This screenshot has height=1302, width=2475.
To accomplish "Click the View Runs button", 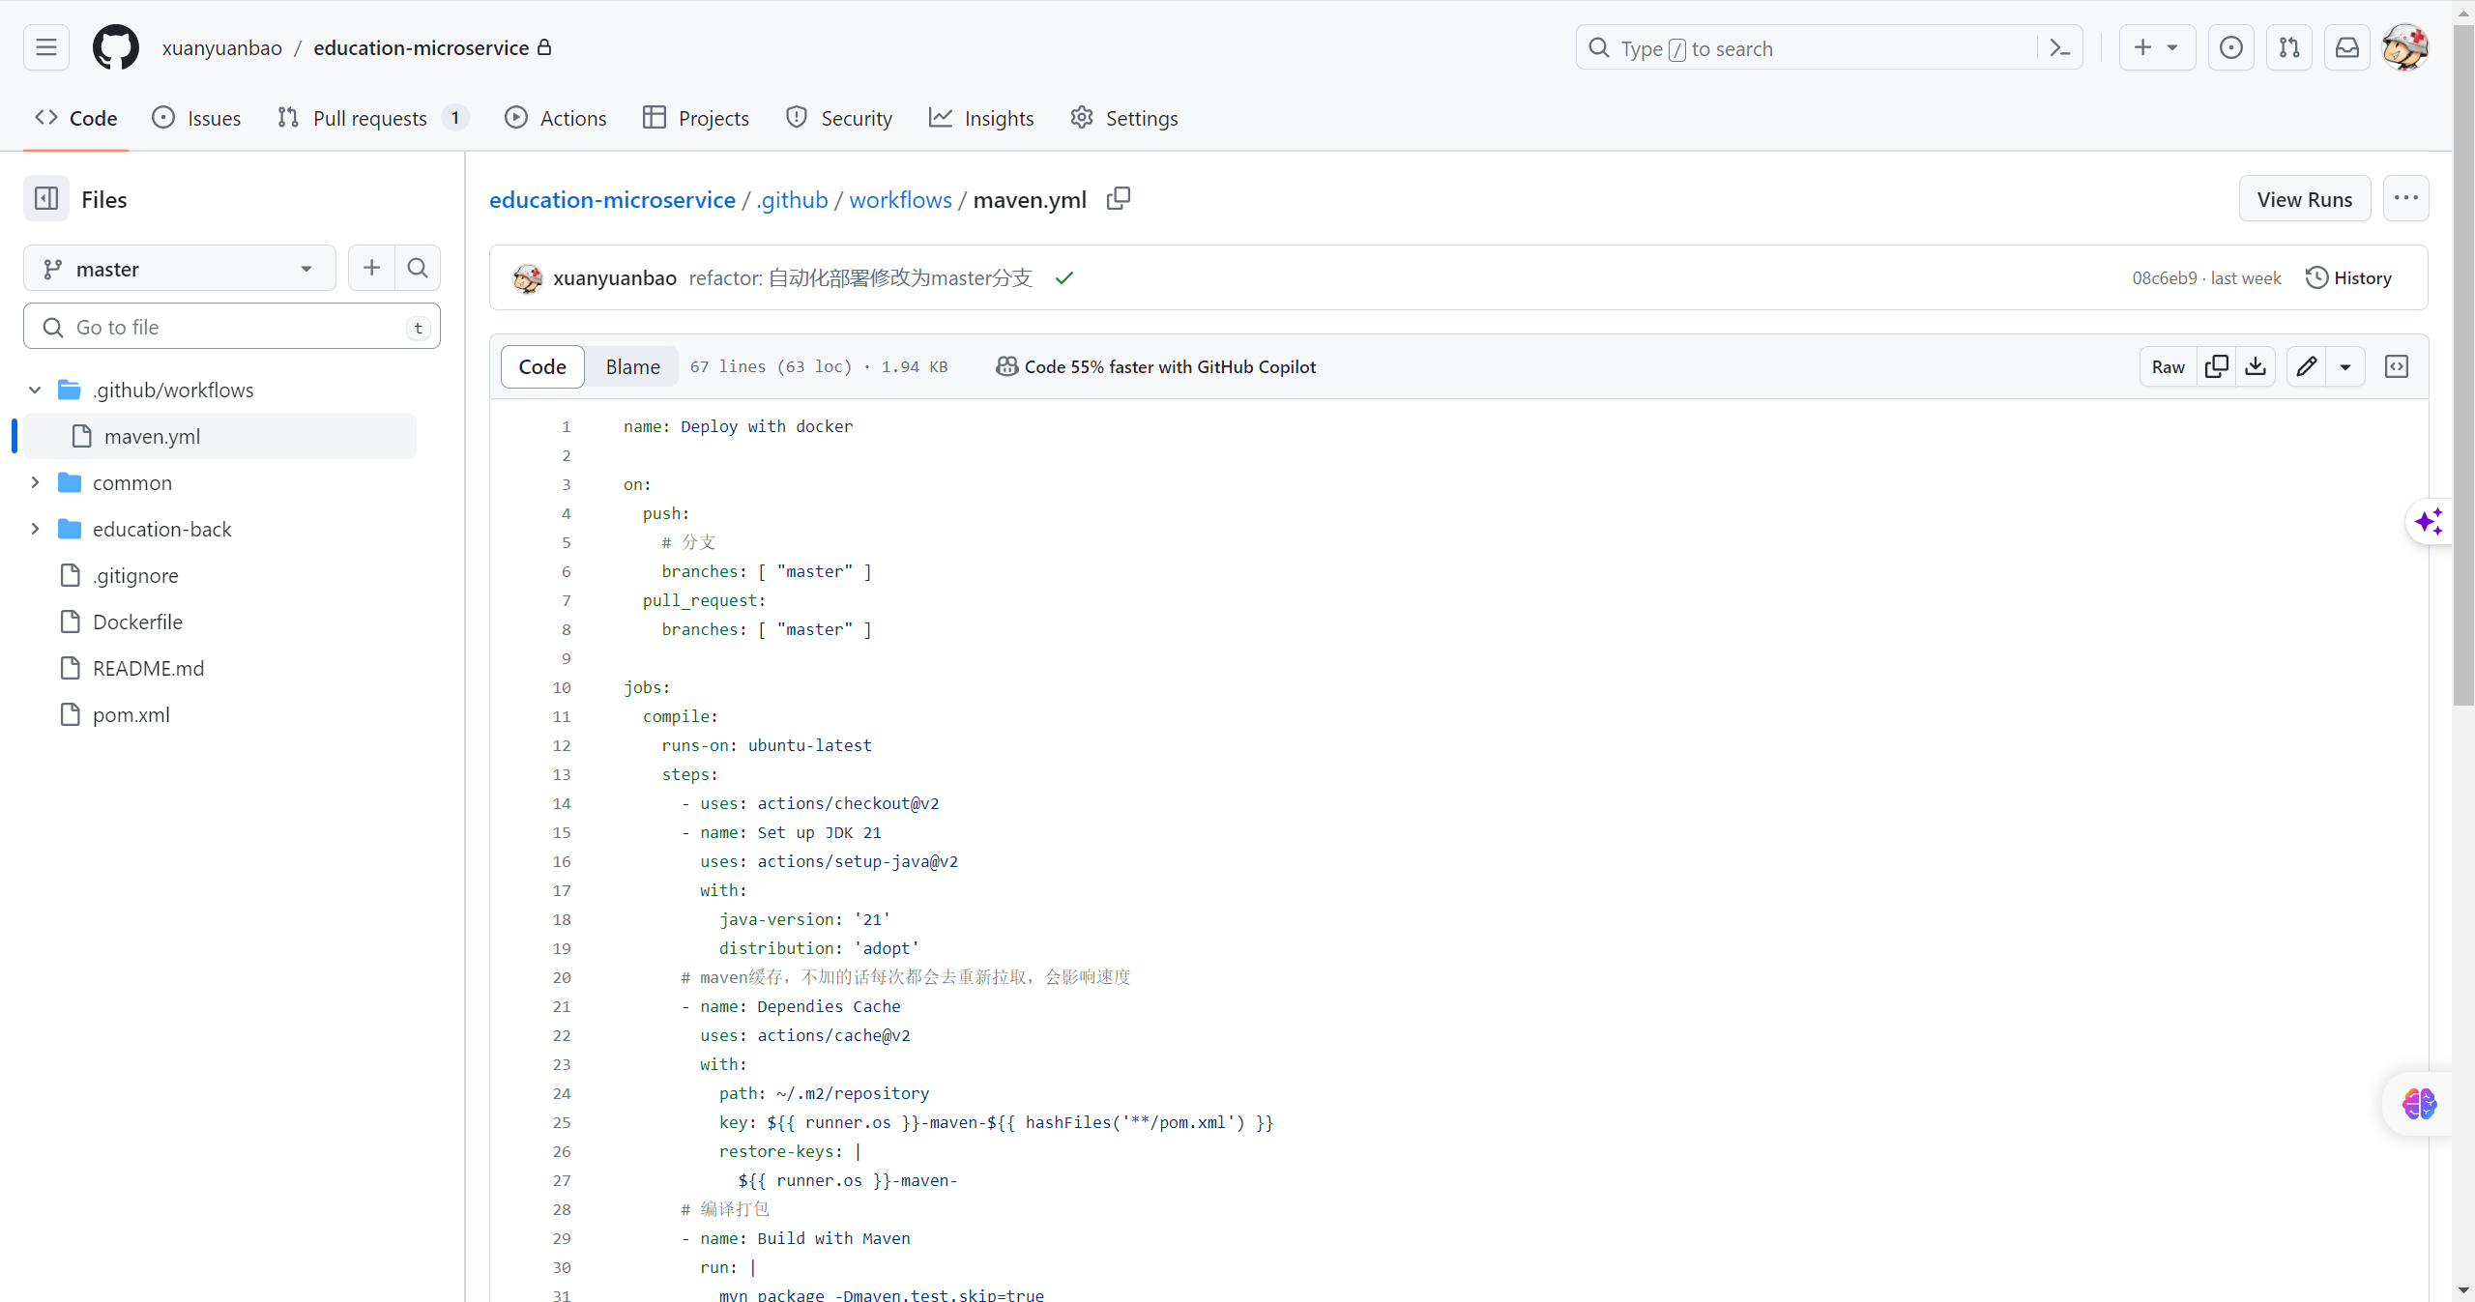I will (x=2304, y=199).
